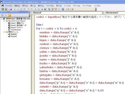Viewport: 125px width, 94px height.
Task: Open VBA help with the question mark icon
Action: 63,9
